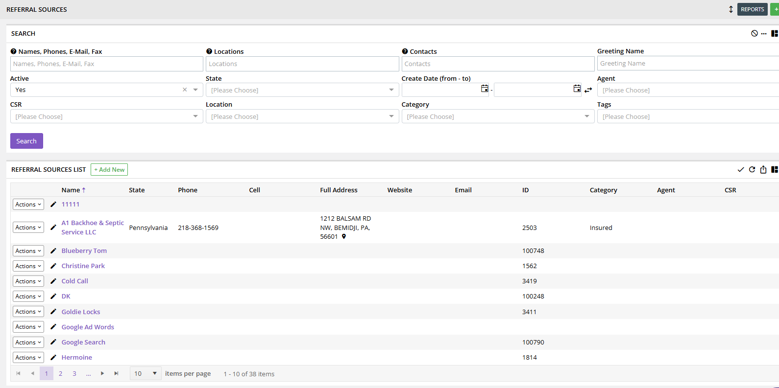Clear the Active filter with the X
Image resolution: width=779 pixels, height=388 pixels.
185,90
